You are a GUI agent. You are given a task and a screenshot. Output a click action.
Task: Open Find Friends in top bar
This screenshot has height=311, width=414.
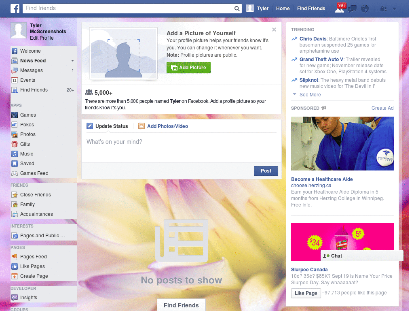pos(311,9)
